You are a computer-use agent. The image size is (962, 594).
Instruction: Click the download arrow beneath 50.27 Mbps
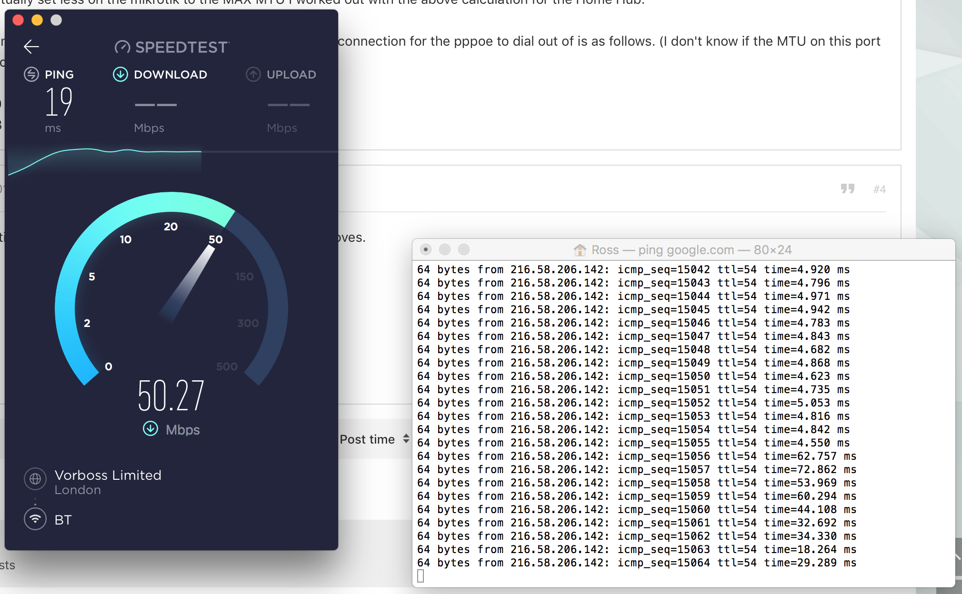[x=150, y=428]
